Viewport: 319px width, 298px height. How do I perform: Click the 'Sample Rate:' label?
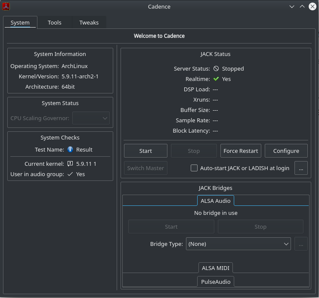193,120
